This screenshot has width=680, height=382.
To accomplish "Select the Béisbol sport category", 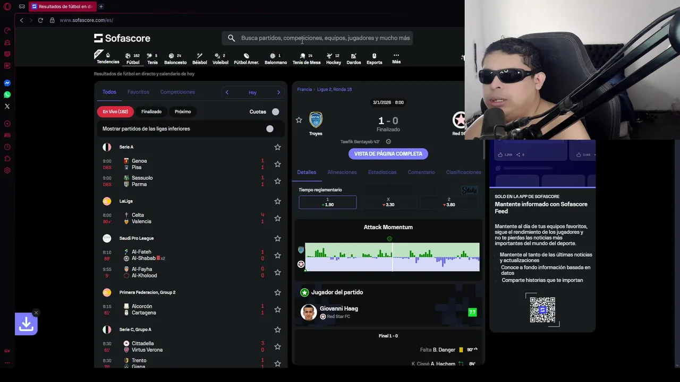I will (200, 58).
